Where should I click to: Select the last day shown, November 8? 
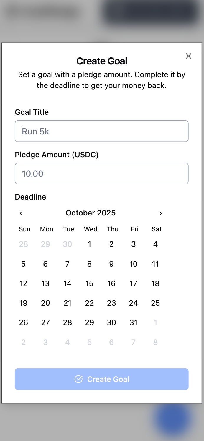(x=155, y=342)
